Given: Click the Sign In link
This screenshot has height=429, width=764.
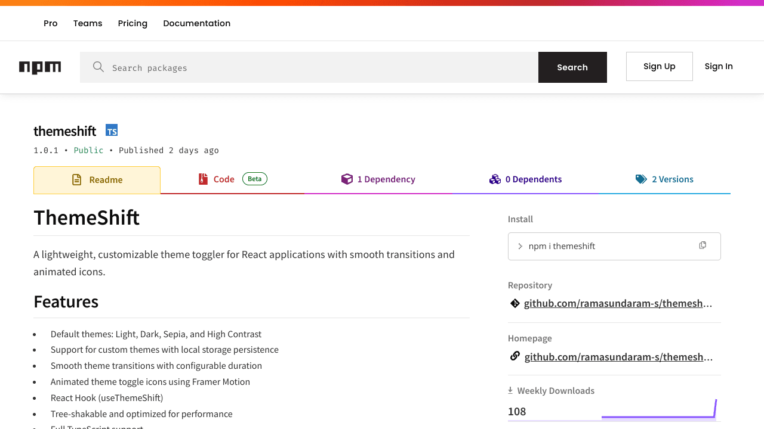Looking at the screenshot, I should (719, 66).
